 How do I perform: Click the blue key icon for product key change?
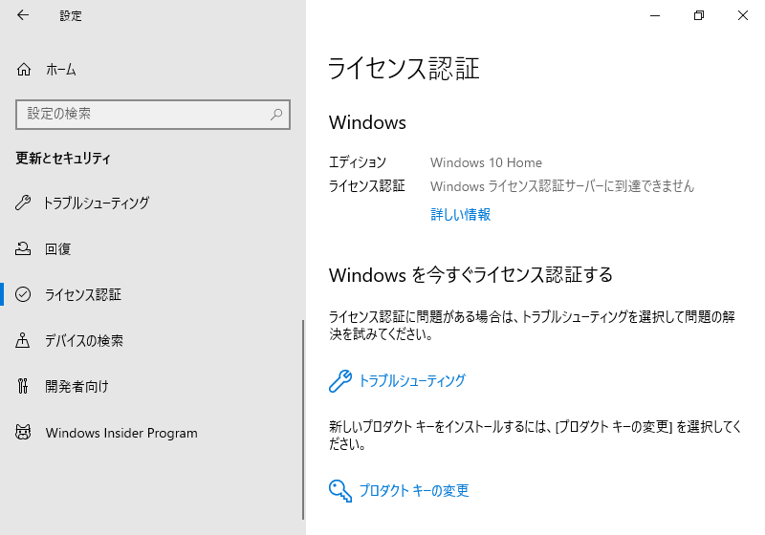(340, 491)
